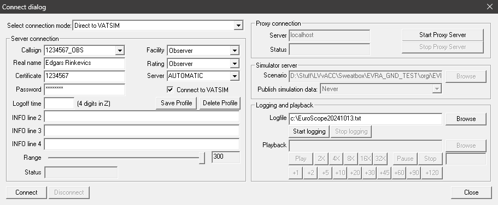Set playback speed to 32X
This screenshot has height=205, width=498.
click(x=380, y=159)
